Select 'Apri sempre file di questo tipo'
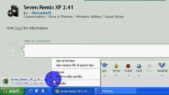 coord(75,65)
